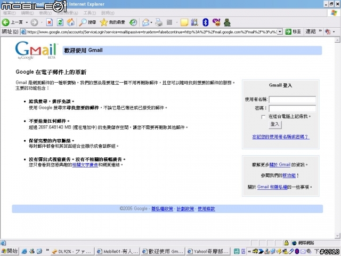Click the grayed Forward arrow button
This screenshot has height=256, width=341.
(x=34, y=22)
